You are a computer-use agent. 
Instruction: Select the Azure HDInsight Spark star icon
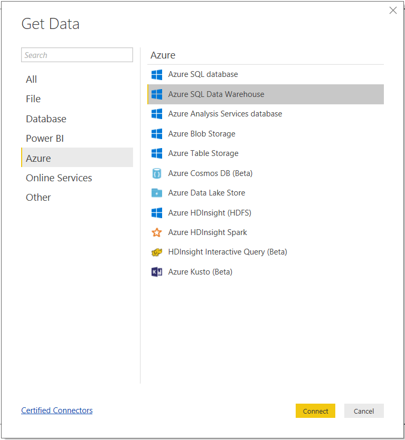156,232
